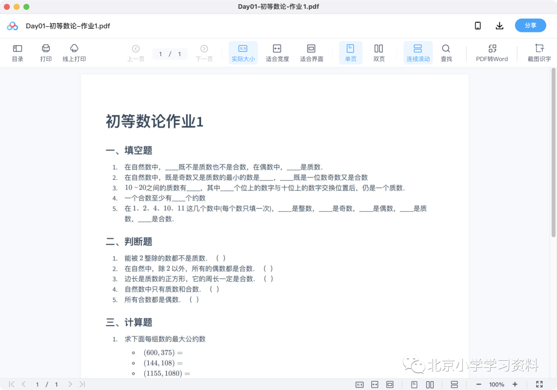
Task: Go to 下一页 next page in toolbar
Action: (204, 53)
